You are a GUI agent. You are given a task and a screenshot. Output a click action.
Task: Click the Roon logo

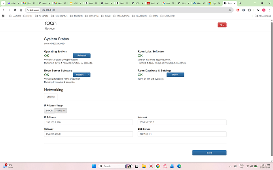(x=51, y=23)
